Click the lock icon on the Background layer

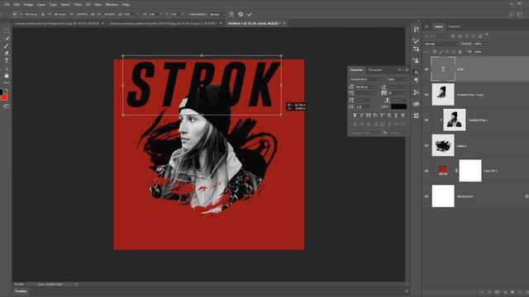(x=527, y=196)
